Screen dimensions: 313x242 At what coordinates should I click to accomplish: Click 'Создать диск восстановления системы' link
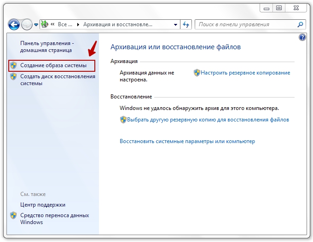coord(58,80)
